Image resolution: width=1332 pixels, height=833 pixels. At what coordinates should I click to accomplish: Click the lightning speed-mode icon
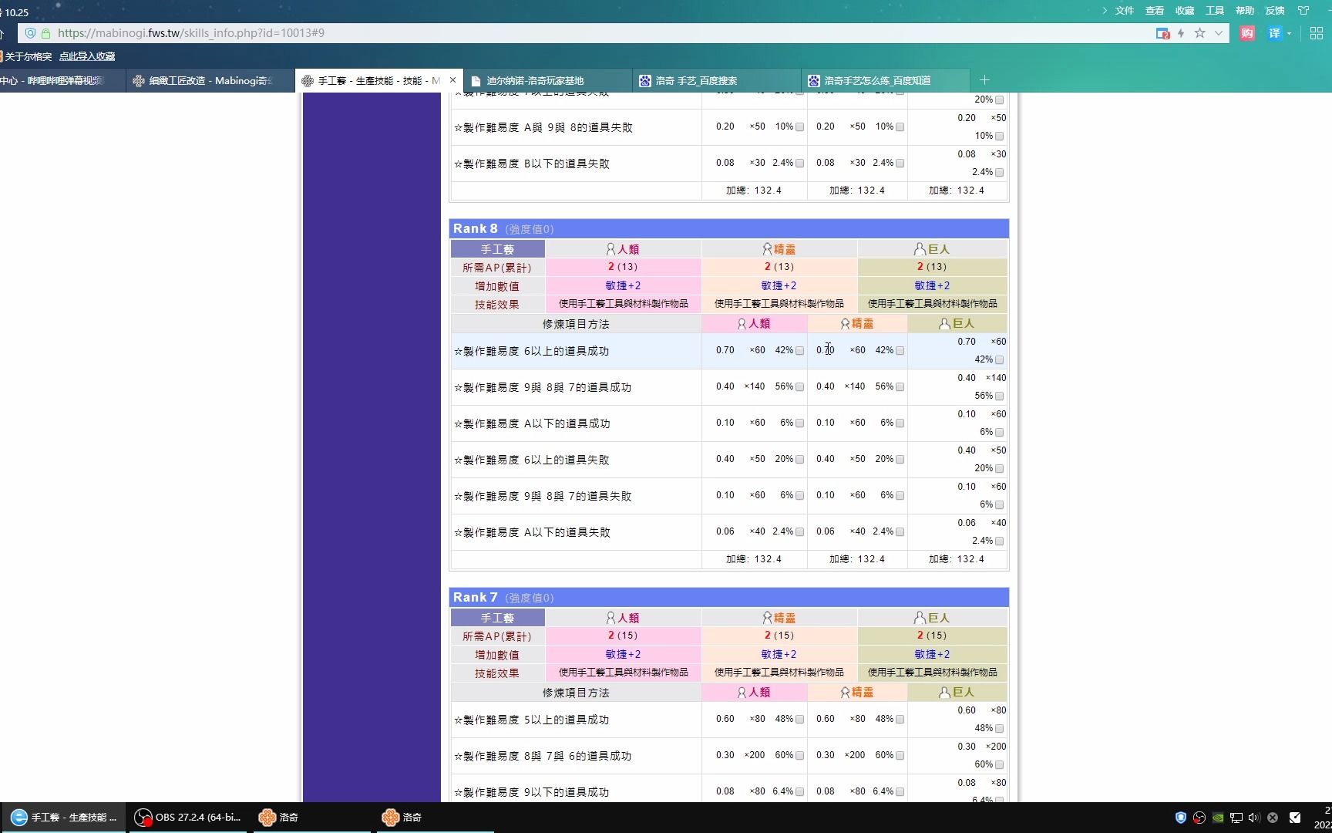(x=1181, y=33)
